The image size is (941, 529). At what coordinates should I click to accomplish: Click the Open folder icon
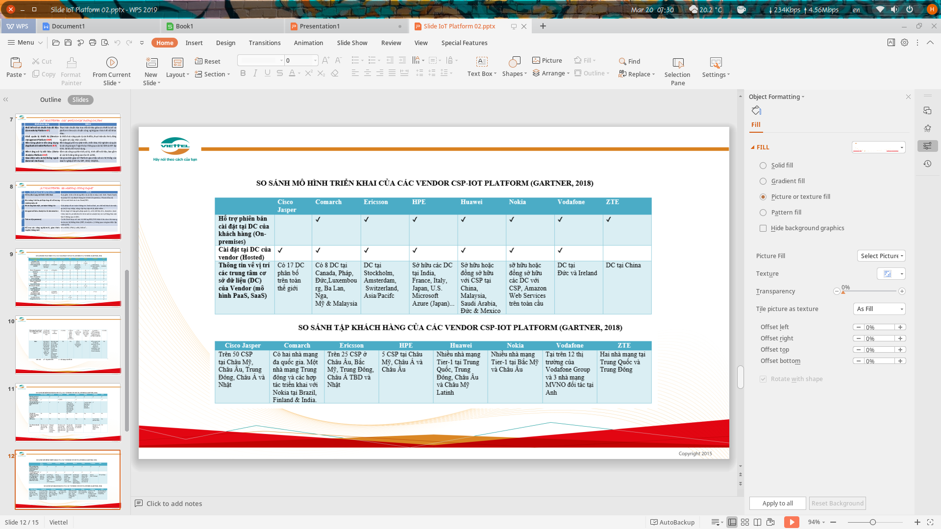56,43
